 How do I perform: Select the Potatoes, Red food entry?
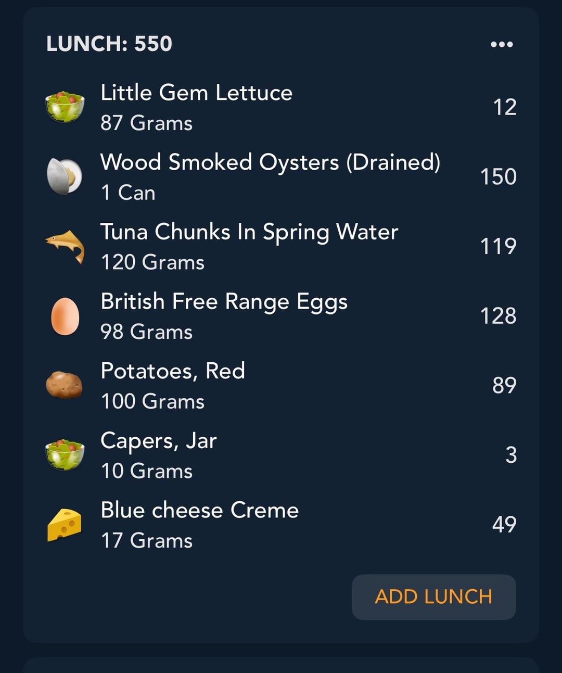(x=281, y=386)
